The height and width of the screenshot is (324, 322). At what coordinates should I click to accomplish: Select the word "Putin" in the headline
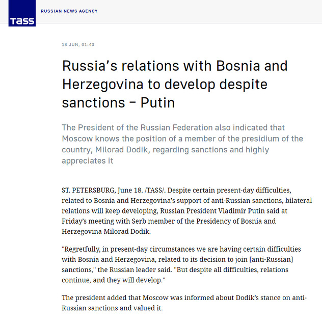tap(158, 103)
